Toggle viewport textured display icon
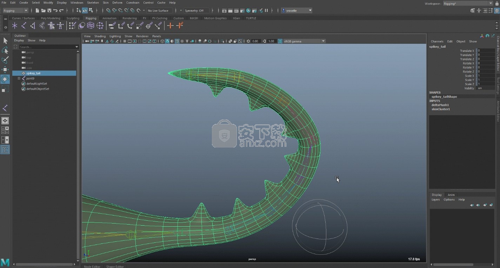Image resolution: width=500 pixels, height=268 pixels. [182, 41]
